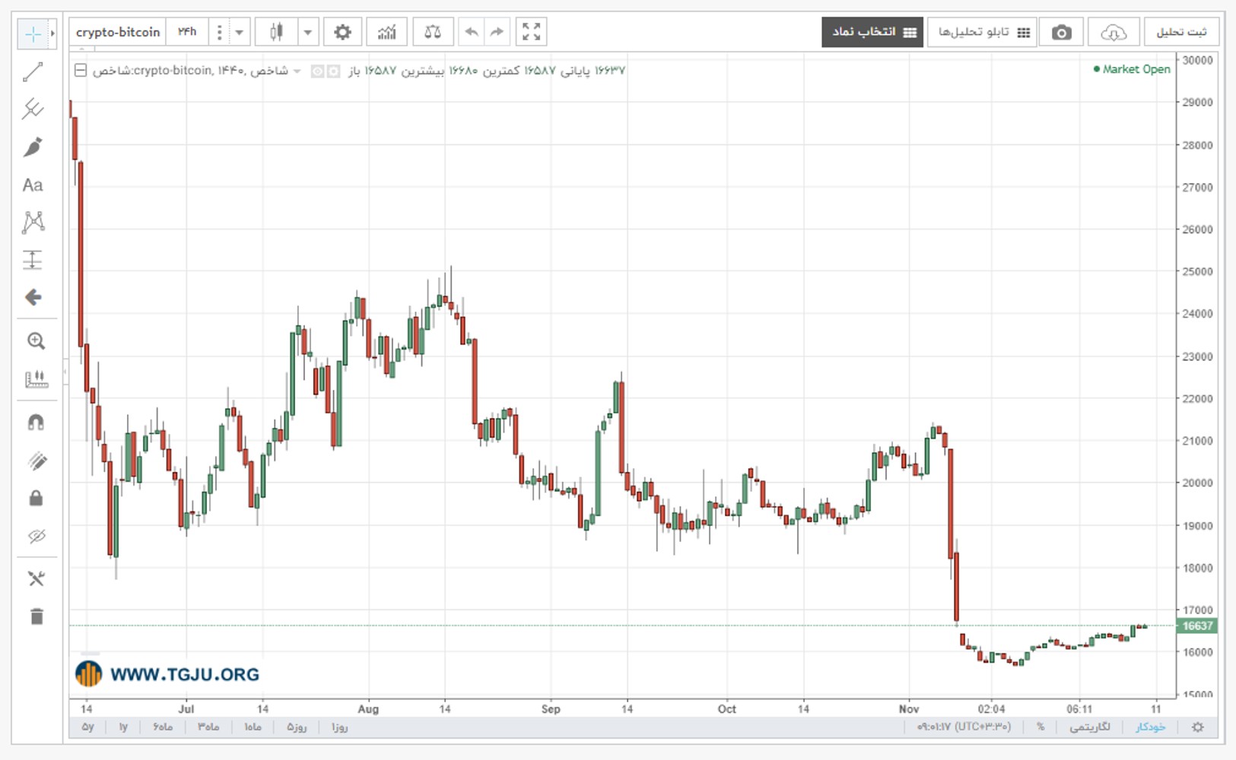The image size is (1236, 760).
Task: Toggle lock all drawing tools
Action: tap(36, 499)
